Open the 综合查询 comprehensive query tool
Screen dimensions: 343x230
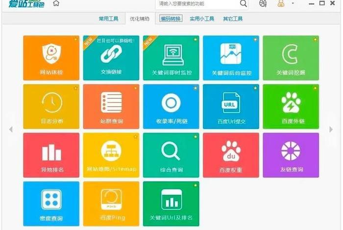(x=171, y=155)
